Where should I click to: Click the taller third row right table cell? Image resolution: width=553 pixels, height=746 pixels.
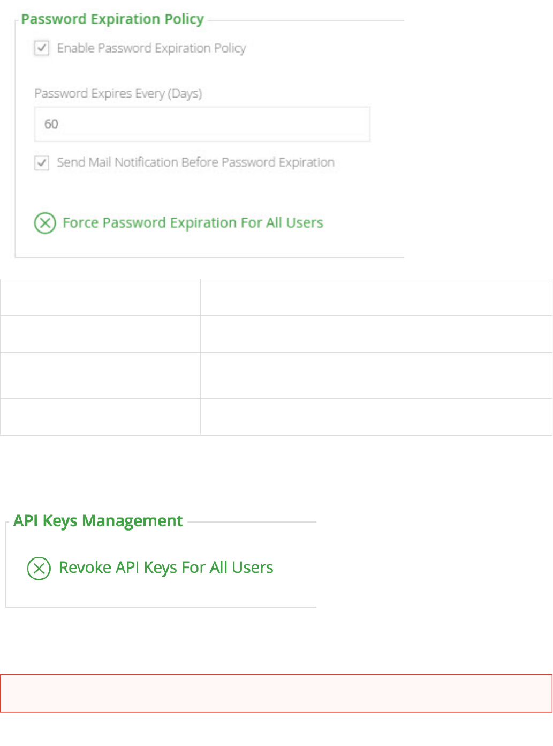pos(376,375)
